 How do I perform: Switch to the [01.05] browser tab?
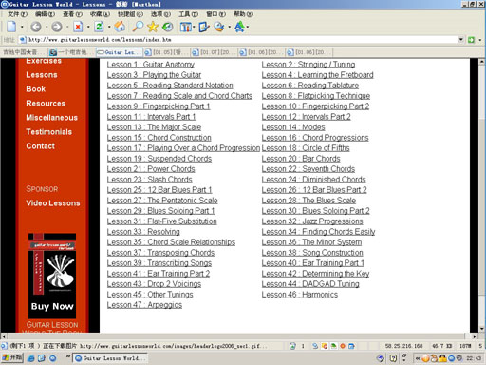[166, 52]
